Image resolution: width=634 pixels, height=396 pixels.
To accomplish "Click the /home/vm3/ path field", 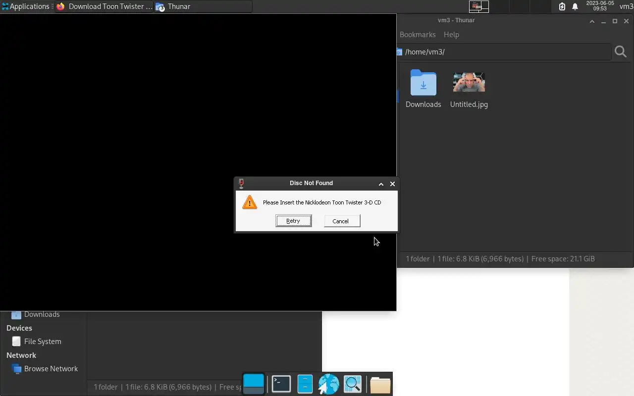I will pos(504,51).
